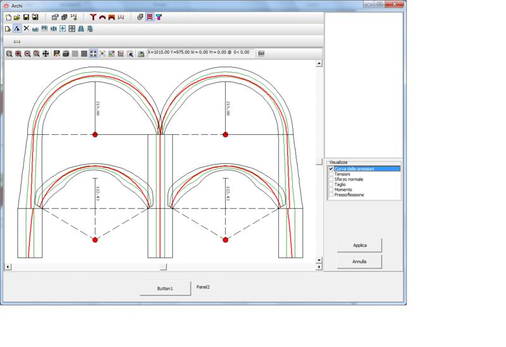
Task: Enable the Tensioni checkbox
Action: pos(331,174)
